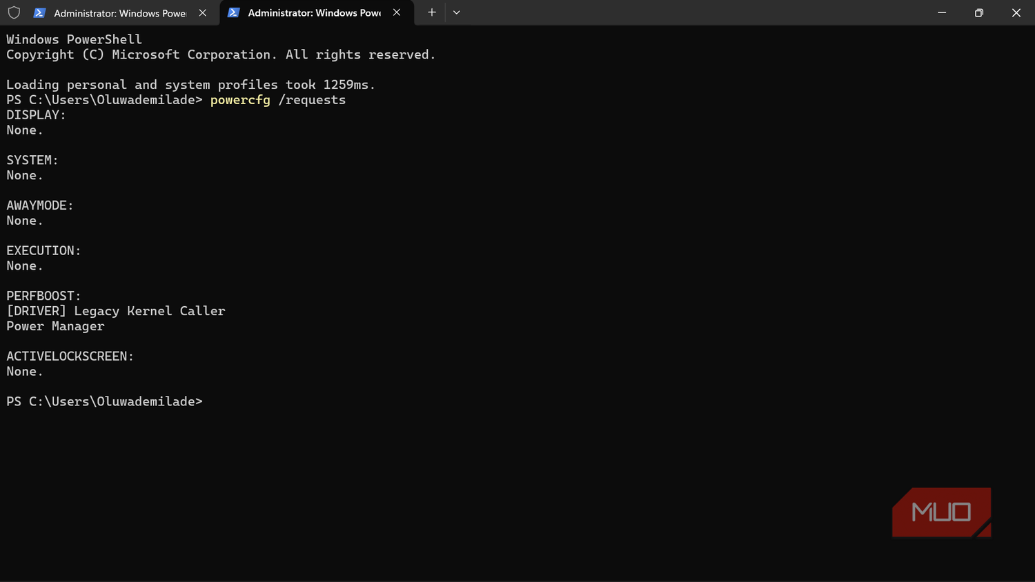
Task: Click the 'EXECUTION:' output heading
Action: (43, 250)
